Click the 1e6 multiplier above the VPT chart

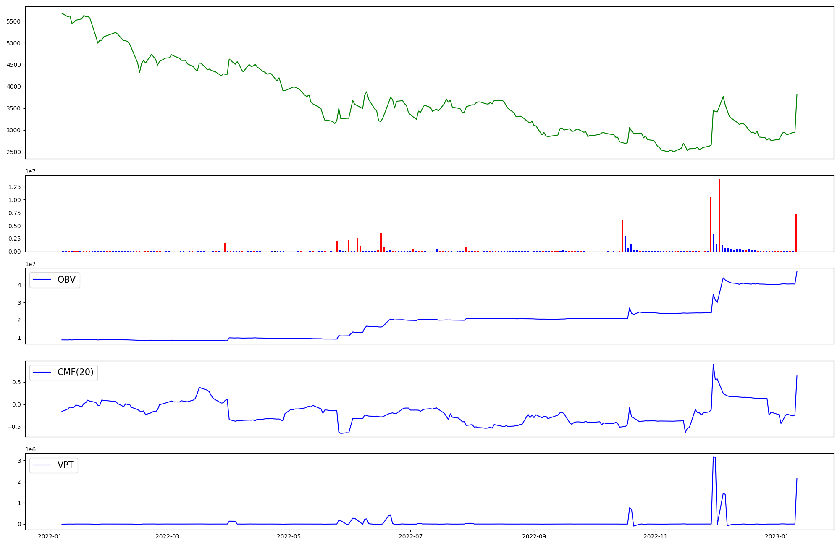[31, 449]
